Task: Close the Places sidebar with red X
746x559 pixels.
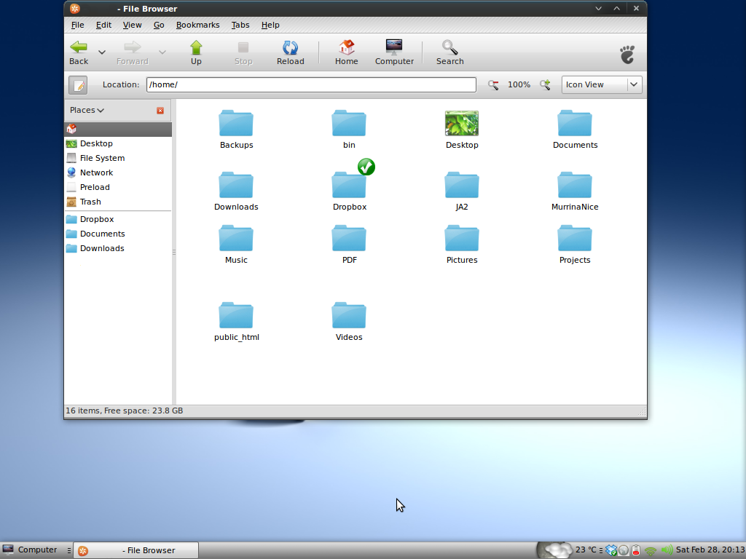Action: (160, 111)
